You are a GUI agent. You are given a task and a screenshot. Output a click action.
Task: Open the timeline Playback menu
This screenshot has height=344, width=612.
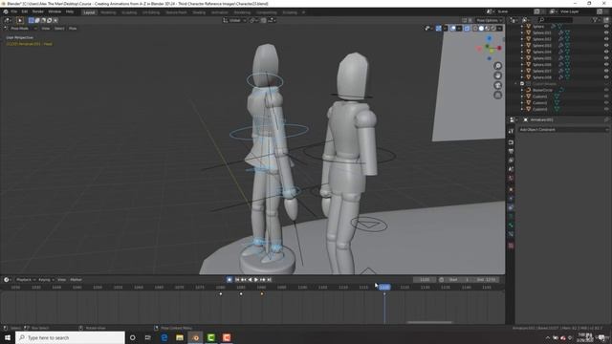(x=26, y=280)
